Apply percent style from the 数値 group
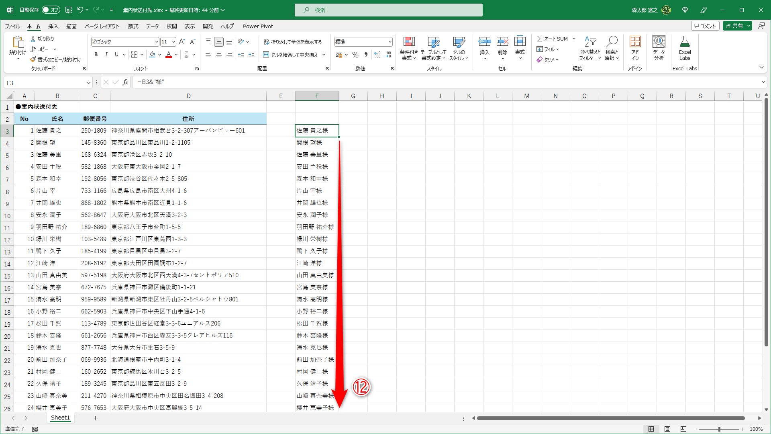The width and height of the screenshot is (771, 434). coord(355,55)
